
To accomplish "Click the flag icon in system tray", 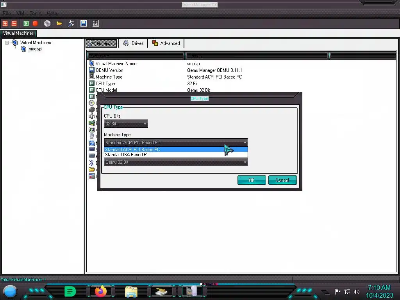I will coord(338,291).
